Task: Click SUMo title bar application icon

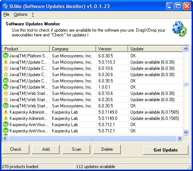Action: click(5, 6)
